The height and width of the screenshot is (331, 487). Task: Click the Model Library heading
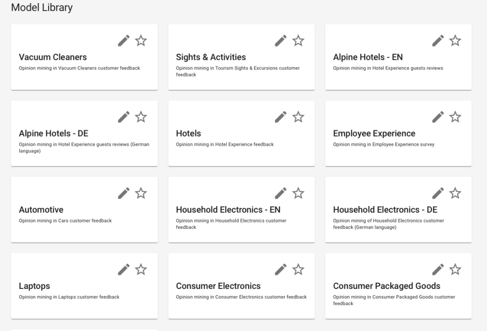pyautogui.click(x=42, y=8)
